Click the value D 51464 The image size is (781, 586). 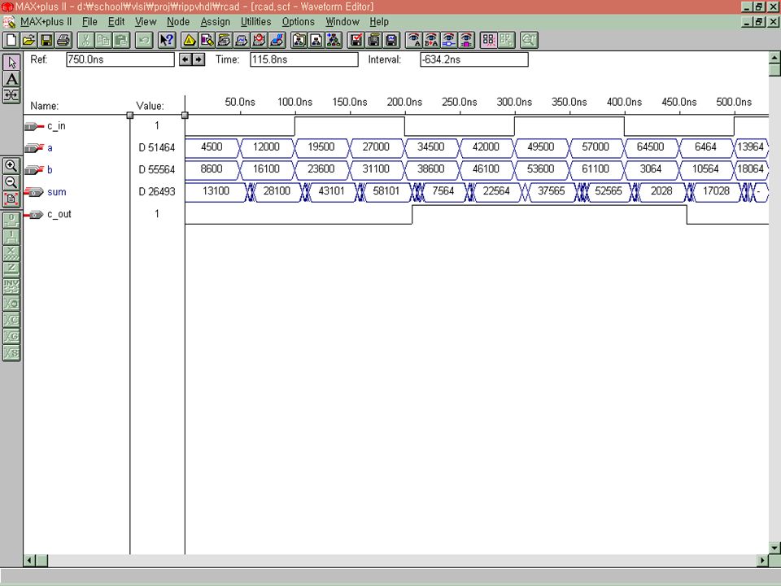[157, 148]
